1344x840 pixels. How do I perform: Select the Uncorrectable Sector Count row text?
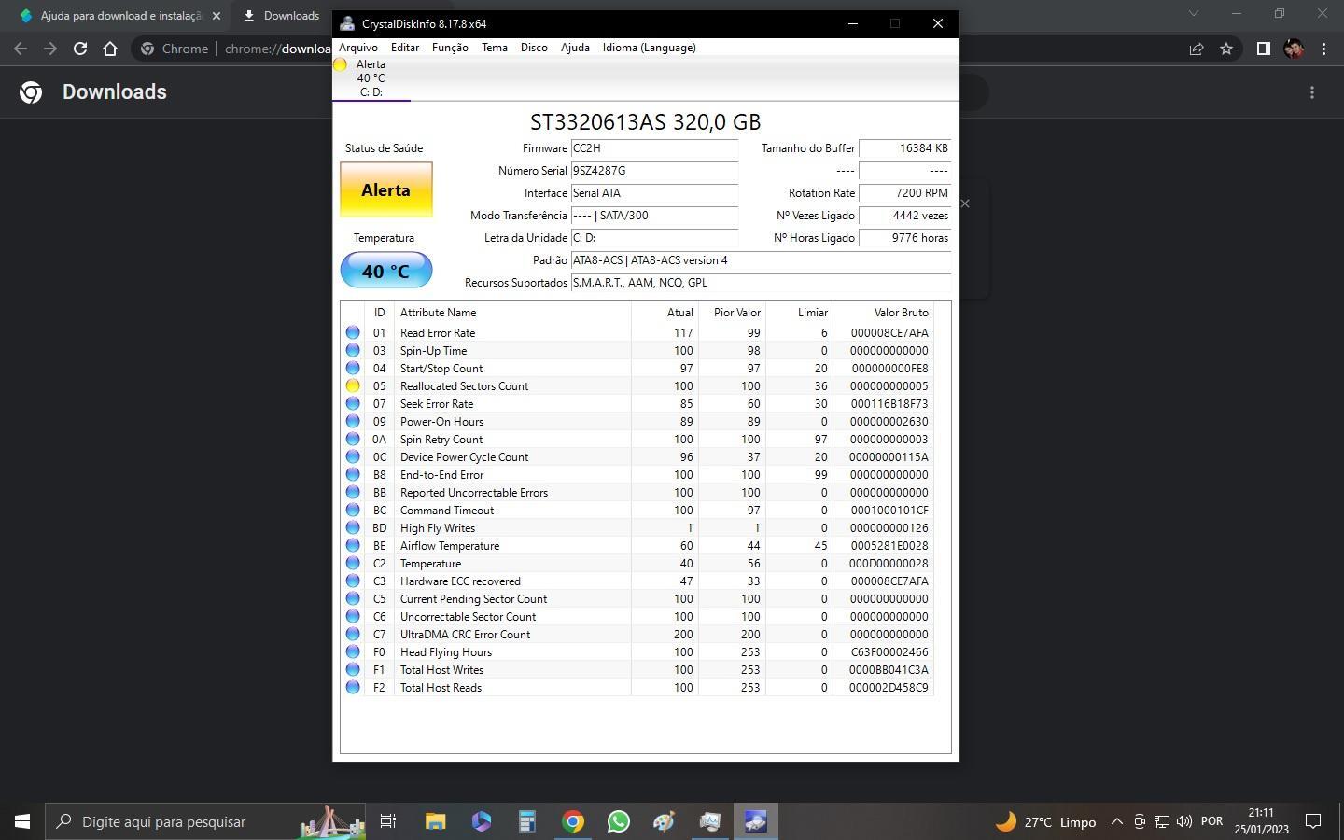pos(468,617)
